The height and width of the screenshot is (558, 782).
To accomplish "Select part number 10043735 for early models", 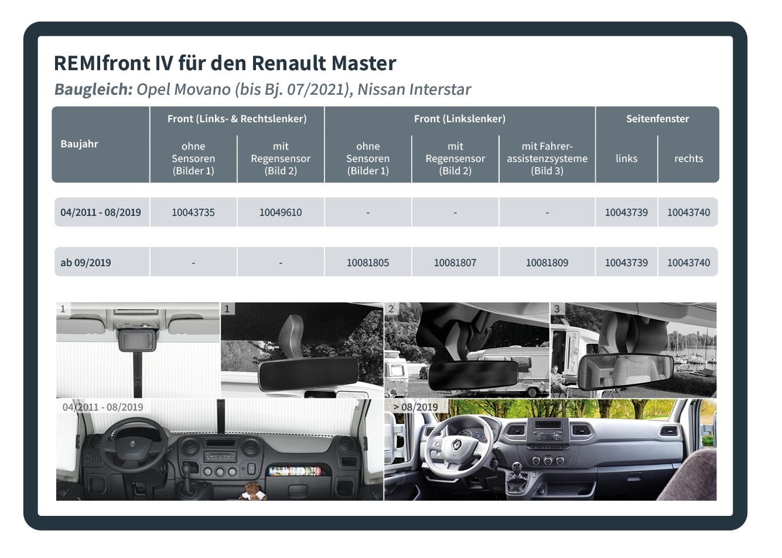I will pos(193,212).
